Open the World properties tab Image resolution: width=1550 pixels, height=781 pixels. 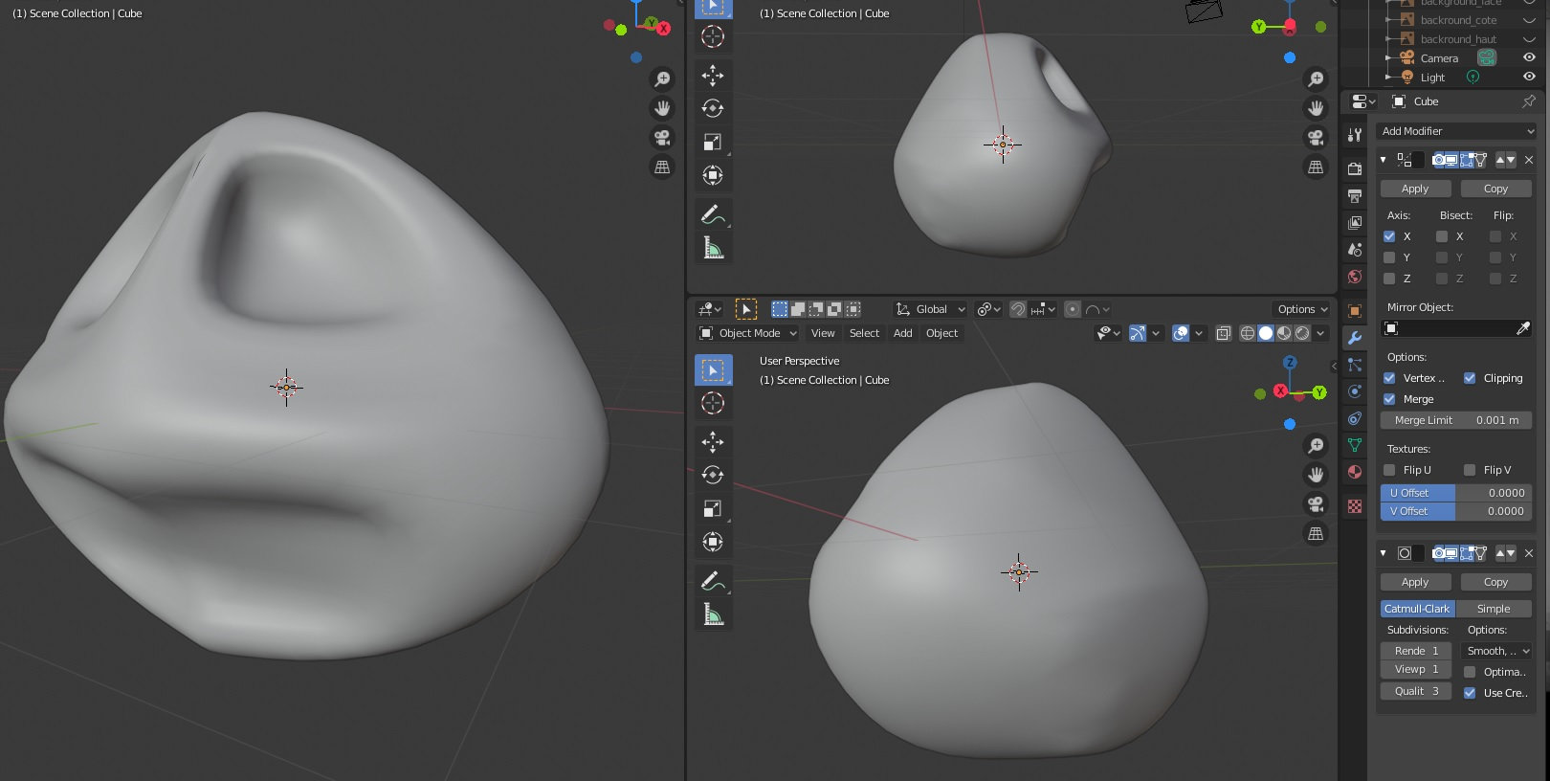(x=1355, y=277)
